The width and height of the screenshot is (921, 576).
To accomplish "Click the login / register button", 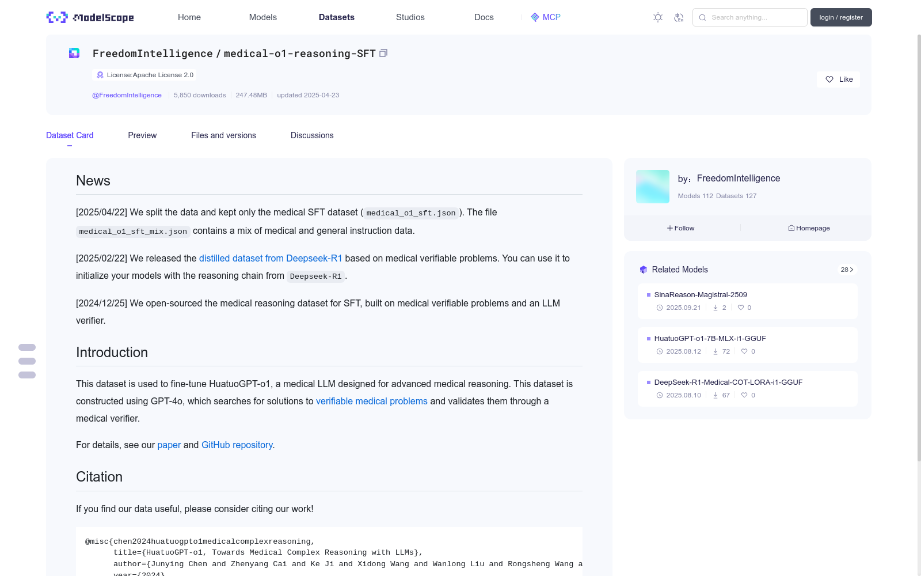I will click(x=841, y=17).
